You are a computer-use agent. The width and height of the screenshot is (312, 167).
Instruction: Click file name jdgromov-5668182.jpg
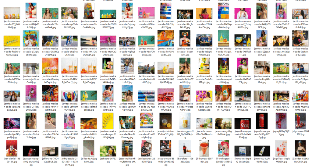click(300, 133)
